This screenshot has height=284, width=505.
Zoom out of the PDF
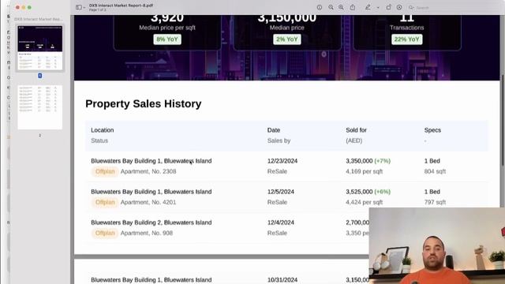pyautogui.click(x=331, y=7)
